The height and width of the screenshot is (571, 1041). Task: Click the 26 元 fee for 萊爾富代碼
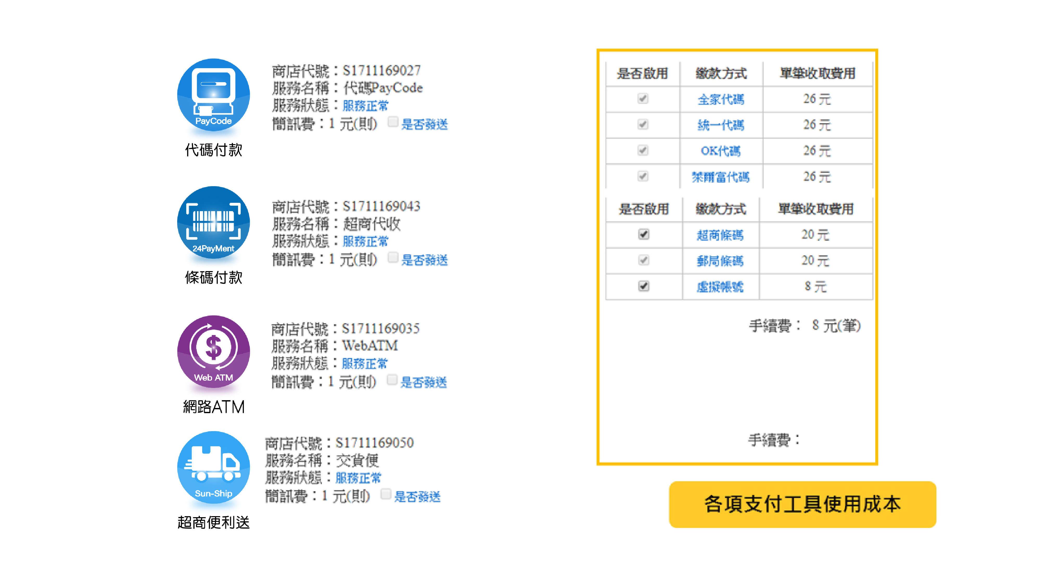(817, 177)
